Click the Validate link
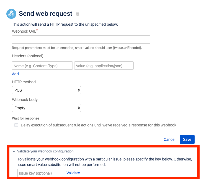This screenshot has height=179, width=222. [x=73, y=173]
